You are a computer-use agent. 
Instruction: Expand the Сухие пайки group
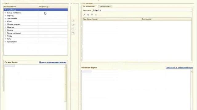5,42
